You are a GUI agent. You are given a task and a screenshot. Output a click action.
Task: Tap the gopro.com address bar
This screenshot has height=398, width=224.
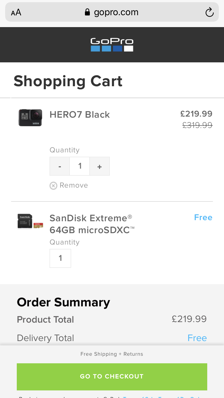[x=116, y=12]
